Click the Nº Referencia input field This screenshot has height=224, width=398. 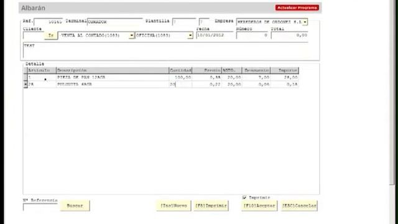(40, 207)
